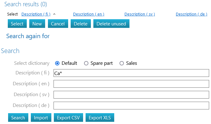Image resolution: width=211 pixels, height=124 pixels.
Task: Sort by Description ( en ) column header
Action: click(88, 14)
